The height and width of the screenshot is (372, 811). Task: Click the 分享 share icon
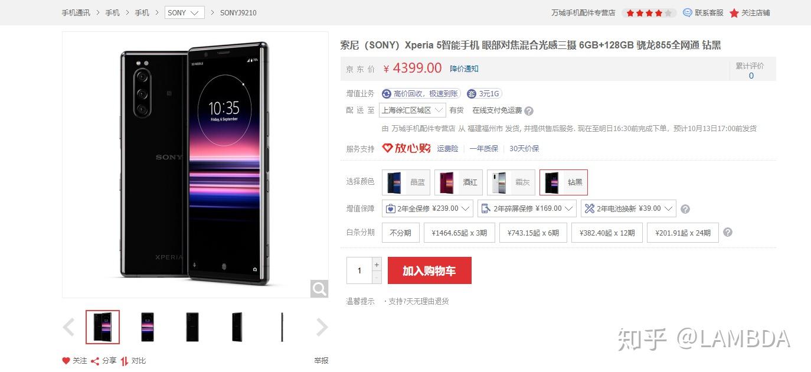(x=95, y=360)
